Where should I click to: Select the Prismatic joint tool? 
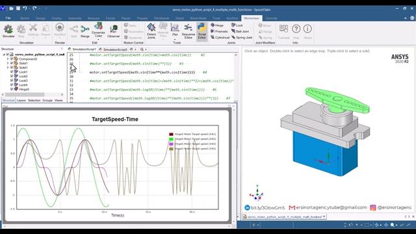pos(219,31)
